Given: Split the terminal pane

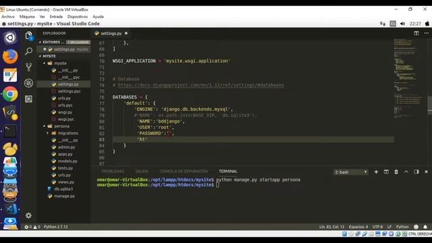Looking at the screenshot, I should tap(386, 172).
